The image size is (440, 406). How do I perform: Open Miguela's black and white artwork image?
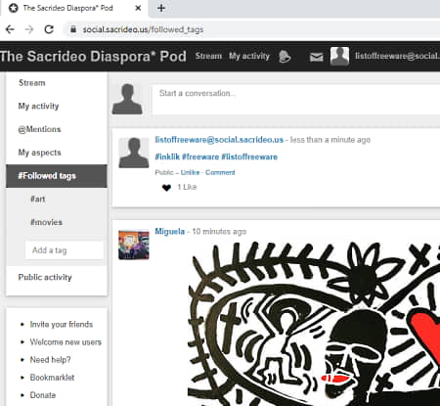pyautogui.click(x=314, y=324)
